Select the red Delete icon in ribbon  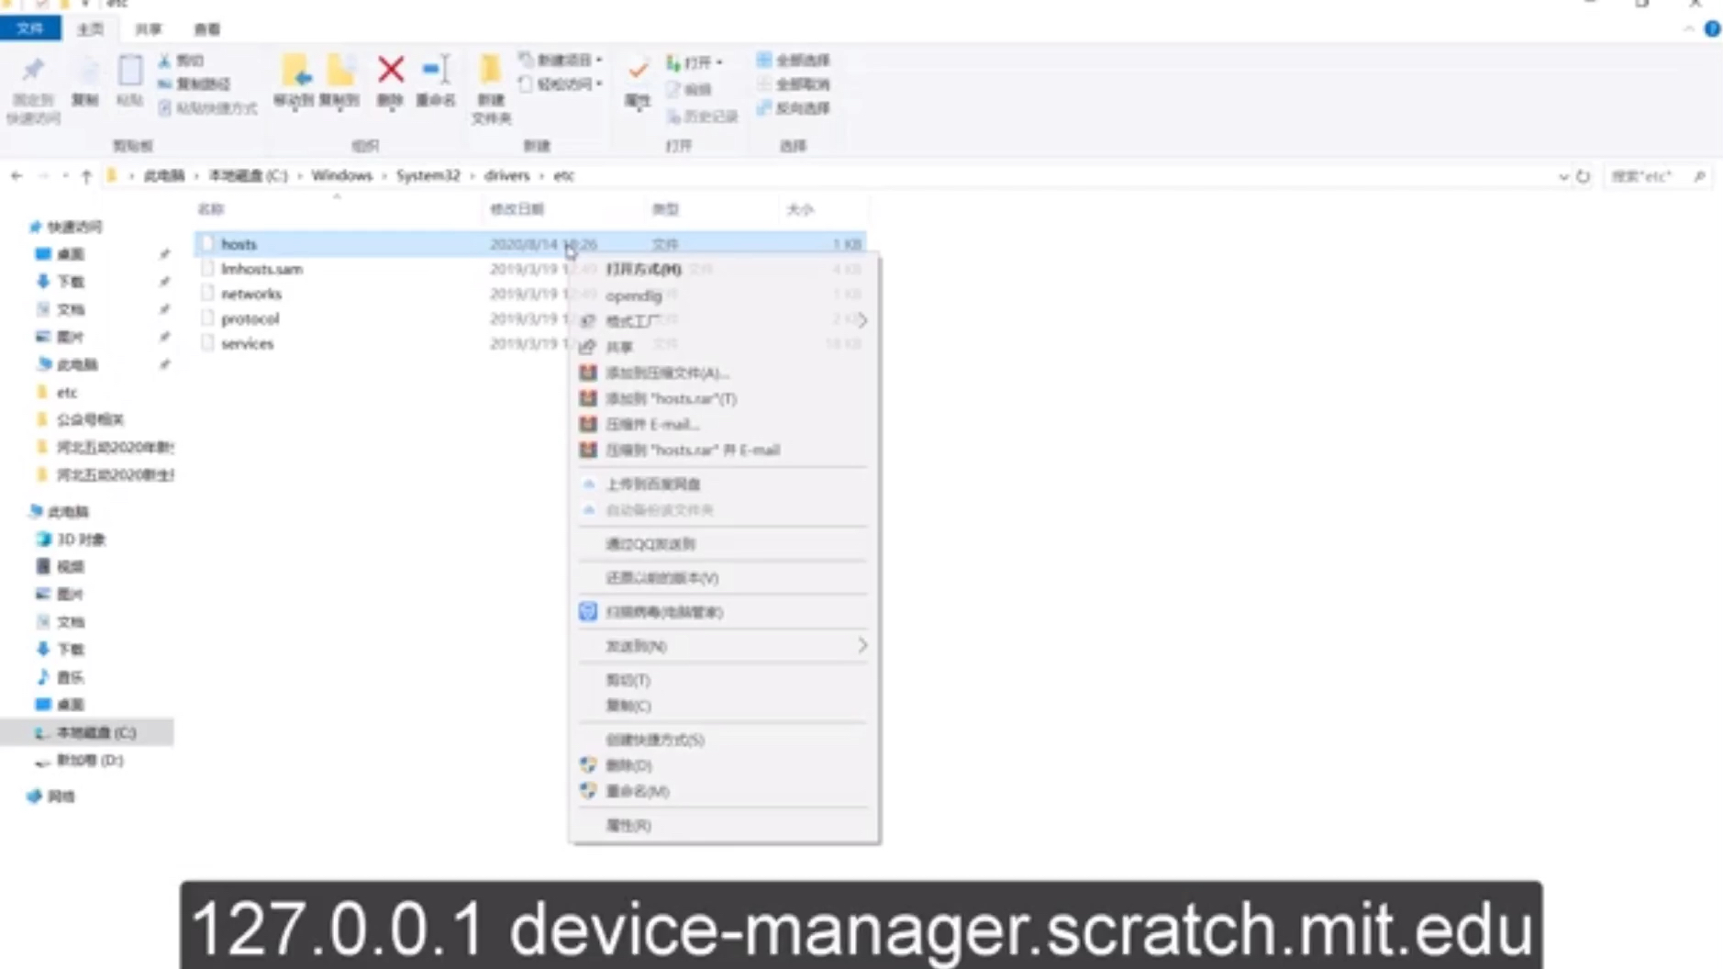point(390,72)
